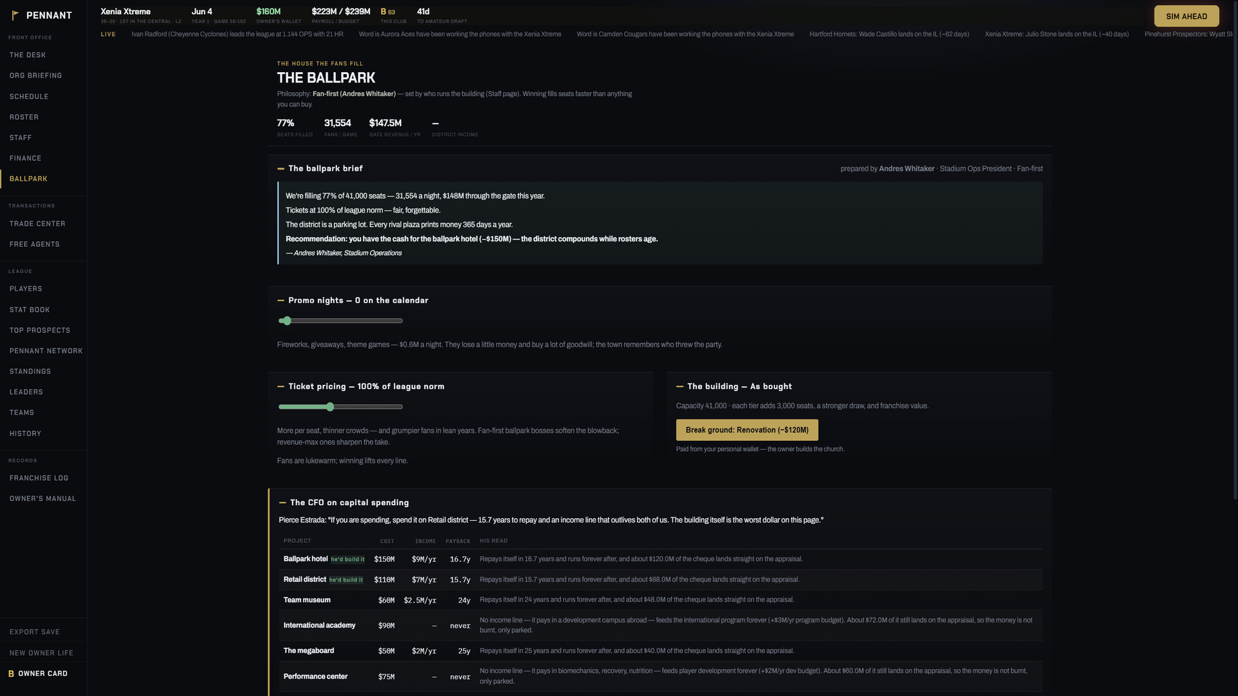
Task: Select the Retail district project row
Action: coord(661,580)
